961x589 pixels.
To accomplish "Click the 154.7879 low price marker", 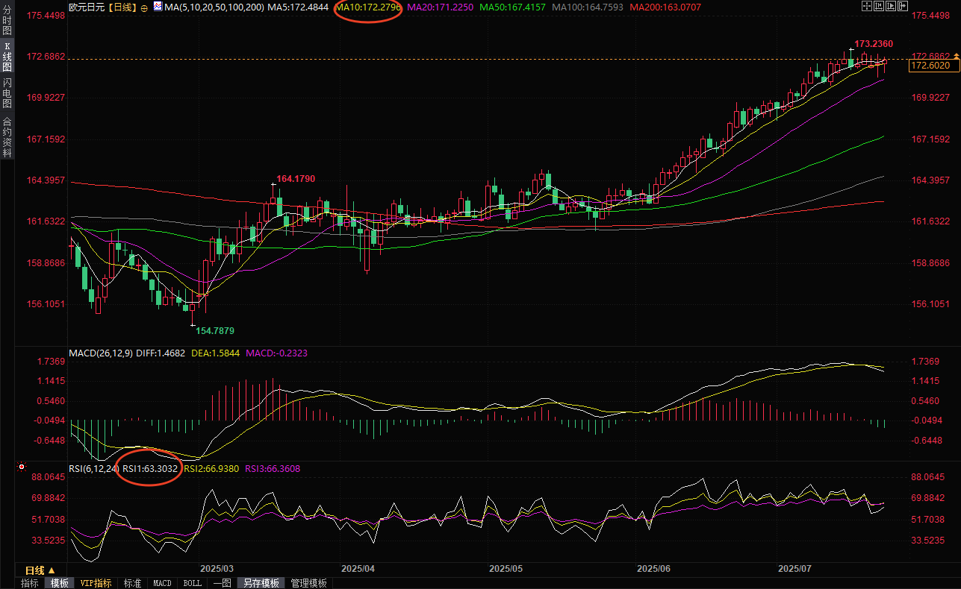I will pos(215,330).
